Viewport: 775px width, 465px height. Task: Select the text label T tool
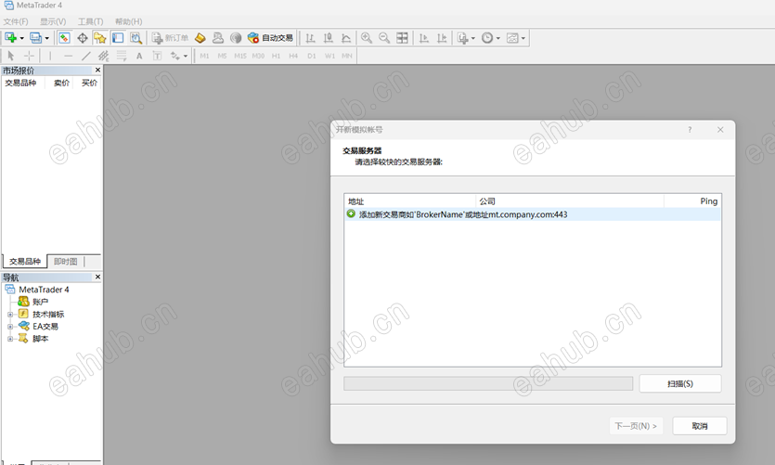(x=157, y=56)
